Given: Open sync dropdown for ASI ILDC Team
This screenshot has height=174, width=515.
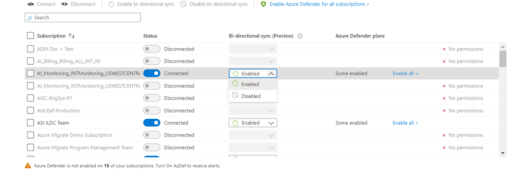Looking at the screenshot, I should 253,123.
